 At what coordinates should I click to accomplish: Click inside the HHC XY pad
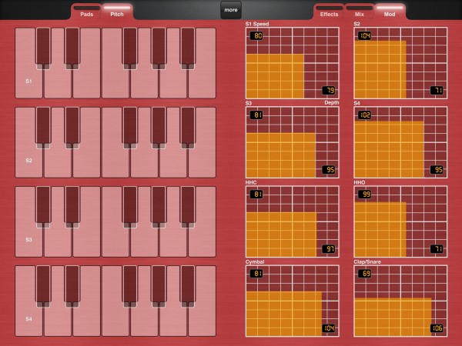pos(293,221)
